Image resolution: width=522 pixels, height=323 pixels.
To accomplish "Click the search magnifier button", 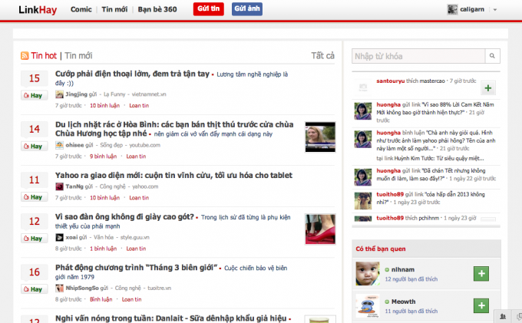I will tap(492, 56).
